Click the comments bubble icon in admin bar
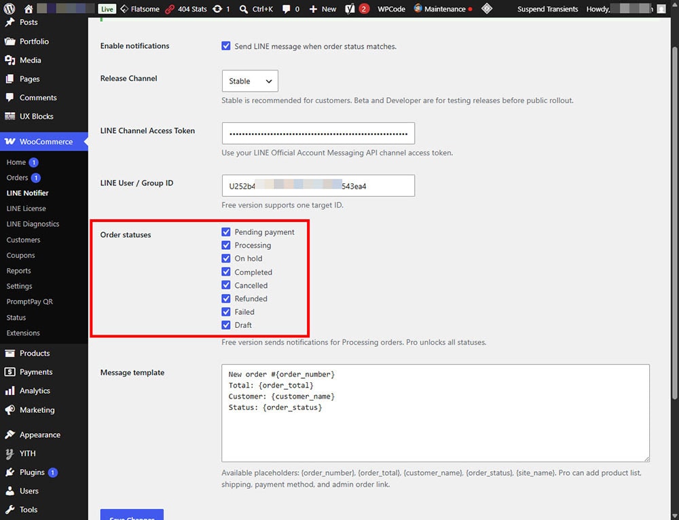Viewport: 679px width, 520px height. (x=287, y=9)
